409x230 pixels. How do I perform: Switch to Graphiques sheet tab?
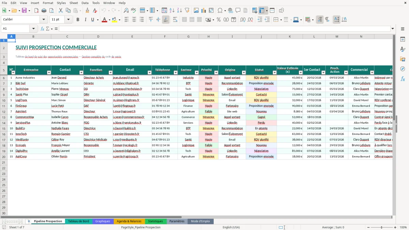(103, 221)
